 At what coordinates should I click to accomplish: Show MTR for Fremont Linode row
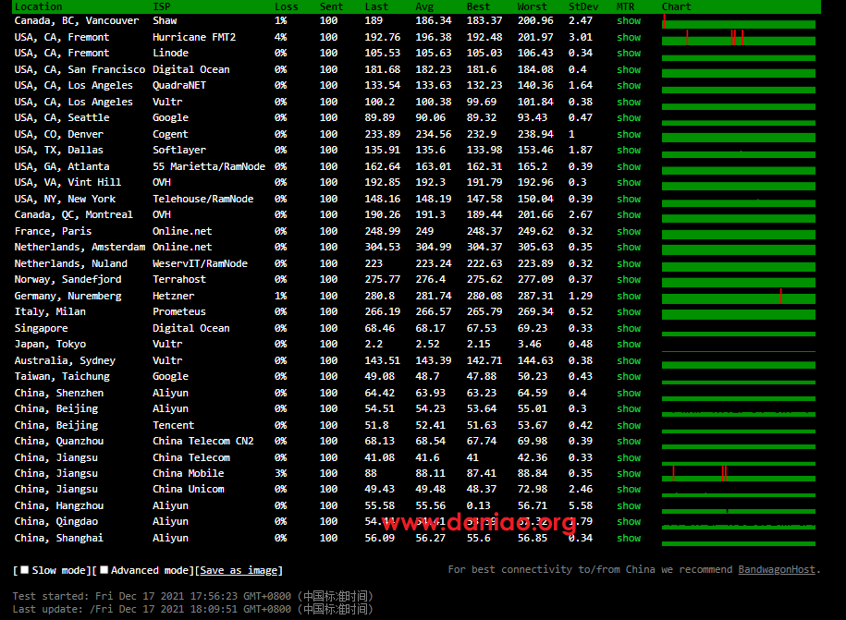tap(629, 53)
